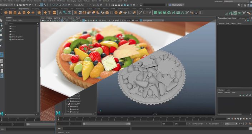This screenshot has height=134, width=252.
Task: Click play forward in playback controls
Action: click(241, 119)
